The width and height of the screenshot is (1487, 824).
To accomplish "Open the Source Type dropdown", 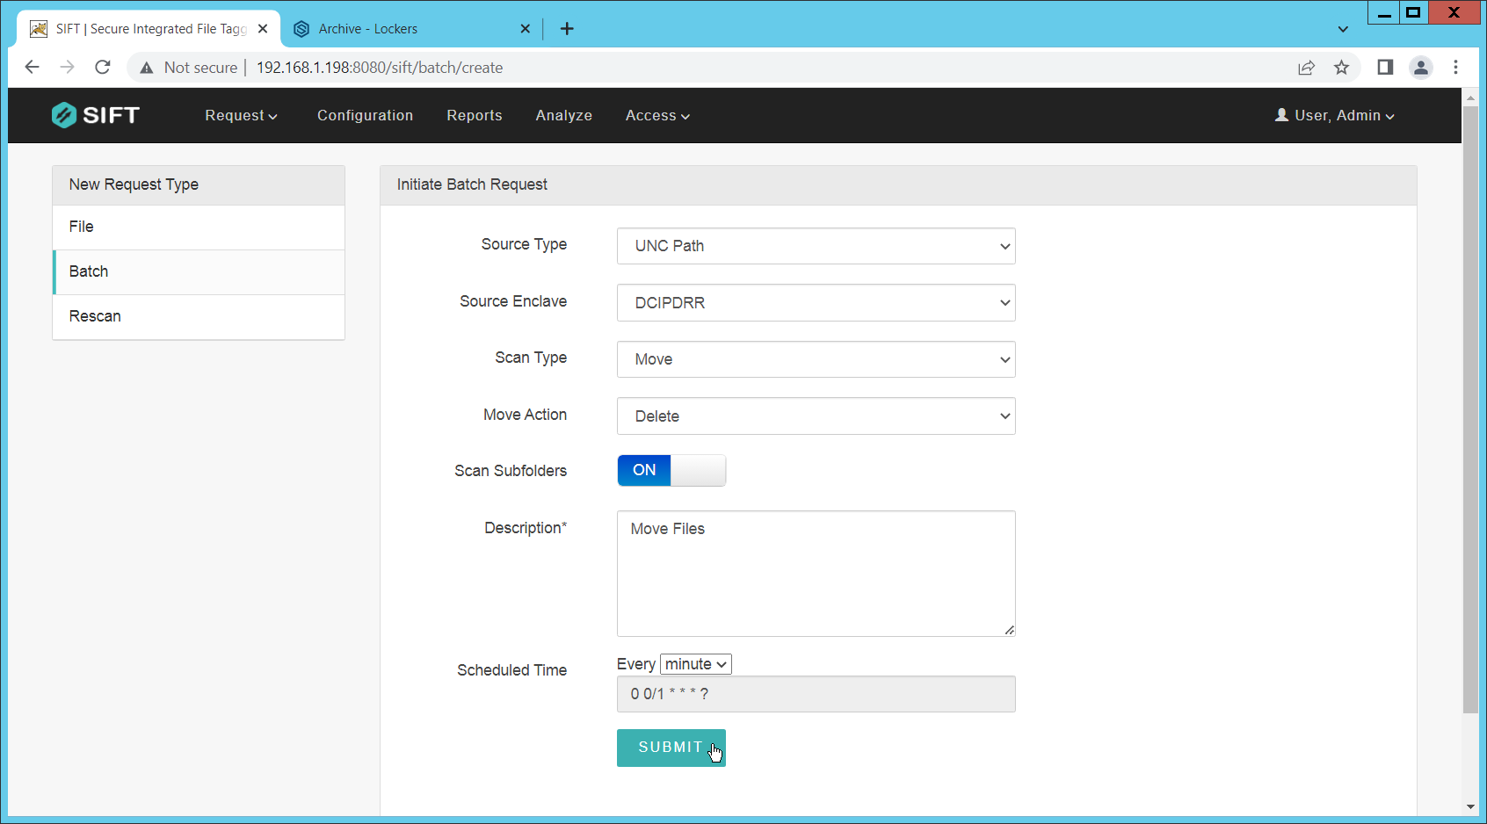I will 816,246.
